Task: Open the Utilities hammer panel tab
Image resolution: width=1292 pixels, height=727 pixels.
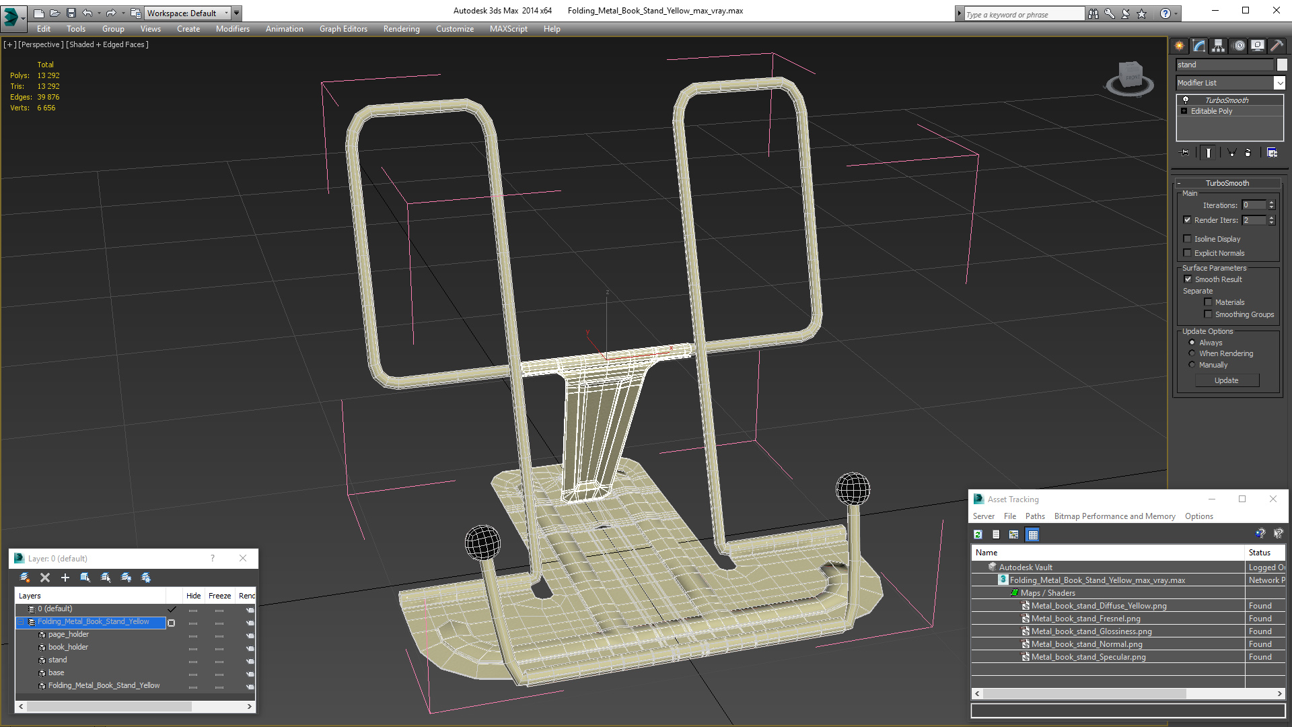Action: point(1277,46)
